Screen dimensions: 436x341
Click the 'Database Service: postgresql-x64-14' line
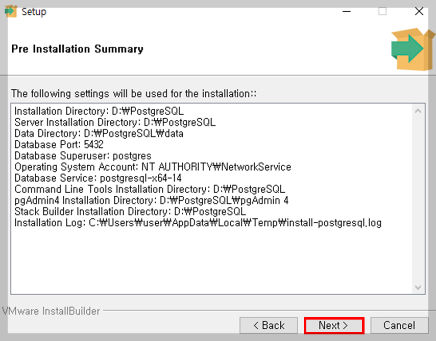tap(98, 178)
